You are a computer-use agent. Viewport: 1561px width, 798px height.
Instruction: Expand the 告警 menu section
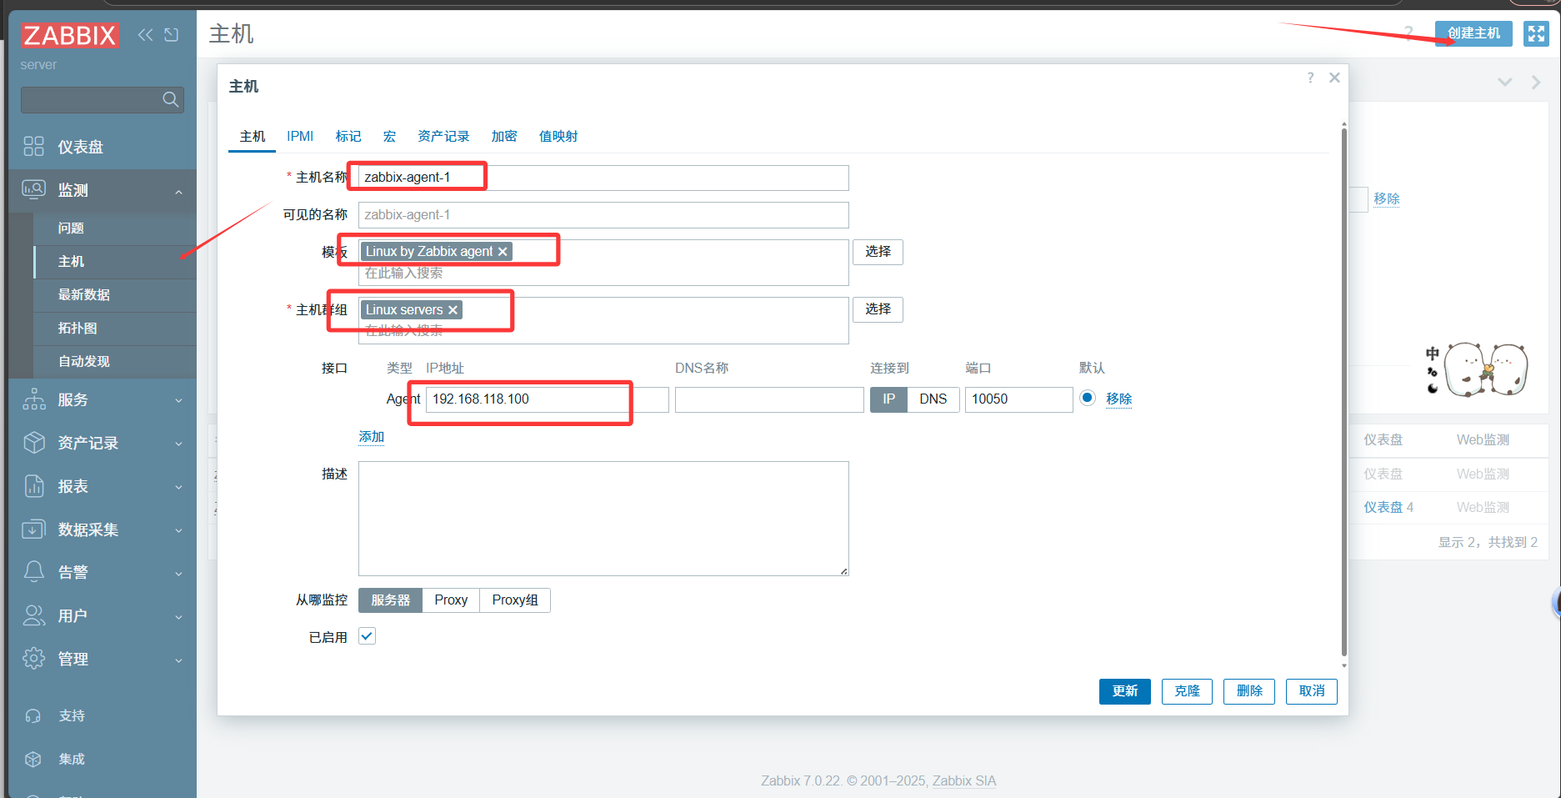pos(178,574)
